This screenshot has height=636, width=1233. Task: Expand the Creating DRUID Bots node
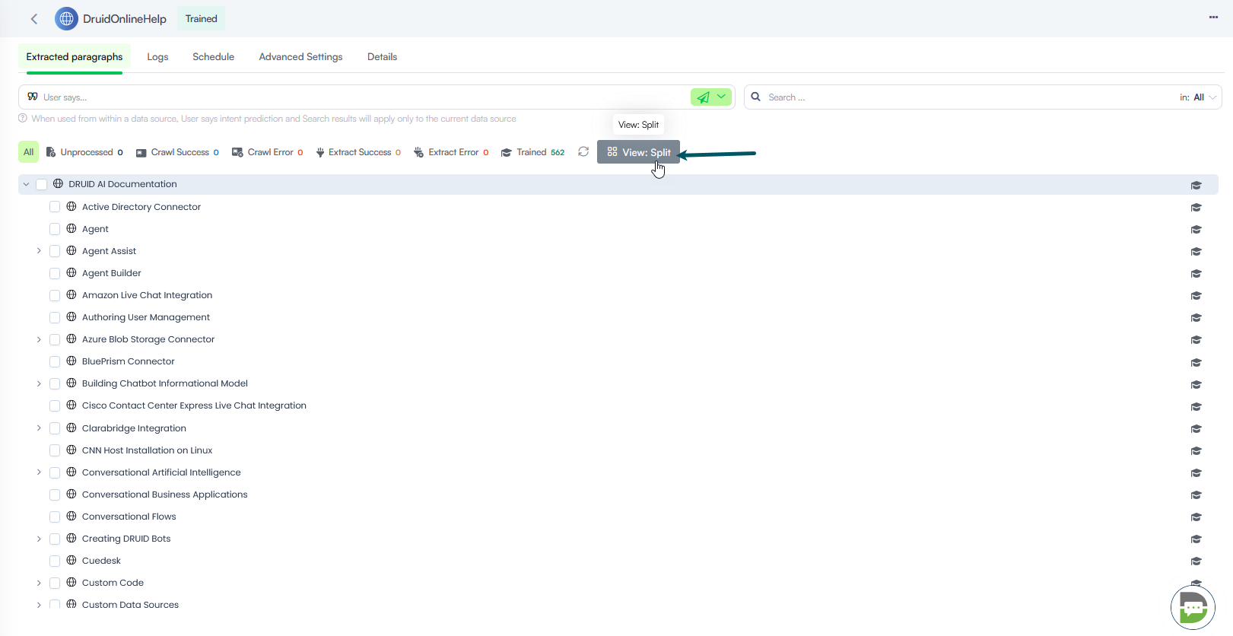(39, 539)
